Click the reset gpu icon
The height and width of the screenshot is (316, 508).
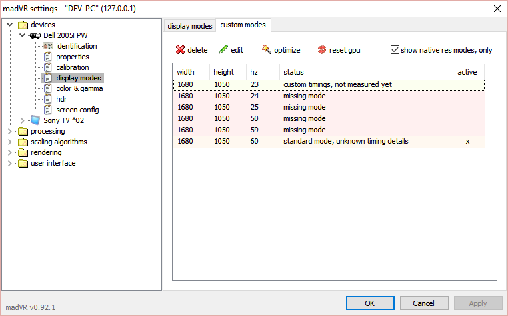[322, 50]
